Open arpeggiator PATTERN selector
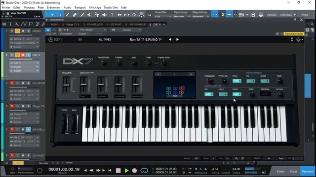 265,94
